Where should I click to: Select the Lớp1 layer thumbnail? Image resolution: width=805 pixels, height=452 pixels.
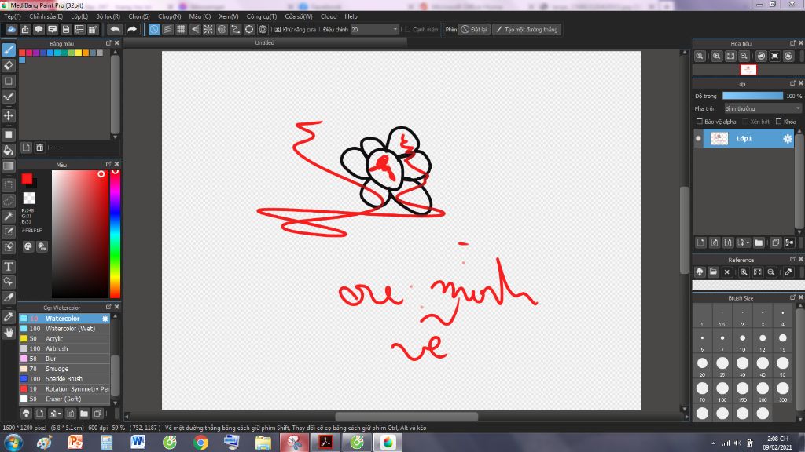point(719,138)
